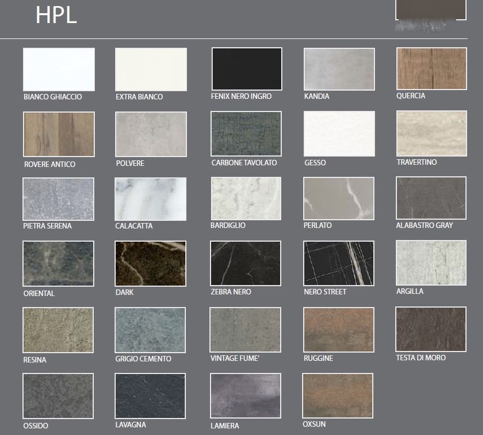Choose the Perlato swatch

point(339,198)
